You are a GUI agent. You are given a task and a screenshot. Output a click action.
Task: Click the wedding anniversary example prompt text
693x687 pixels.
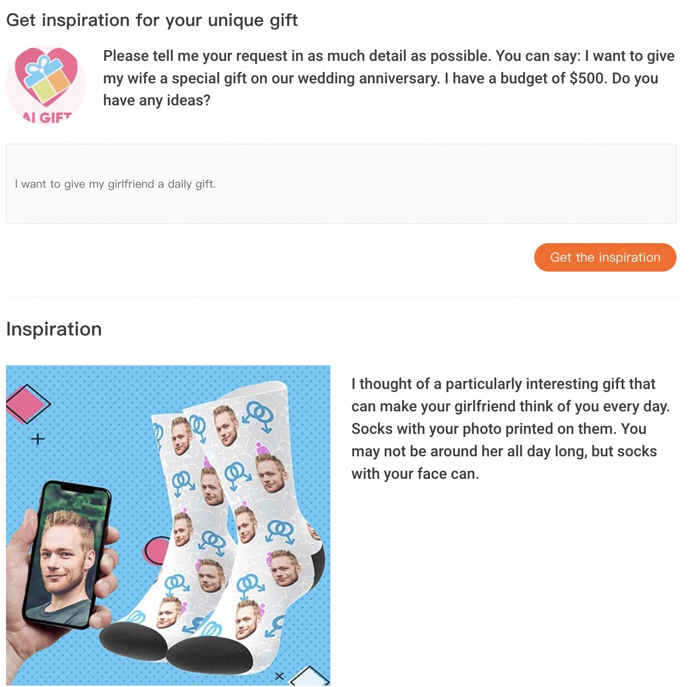click(388, 78)
